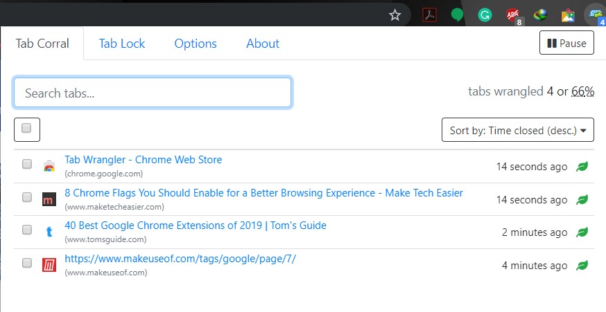Viewport: 606px width, 312px height.
Task: Click the '4 minutes ago' timestamp
Action: (535, 266)
